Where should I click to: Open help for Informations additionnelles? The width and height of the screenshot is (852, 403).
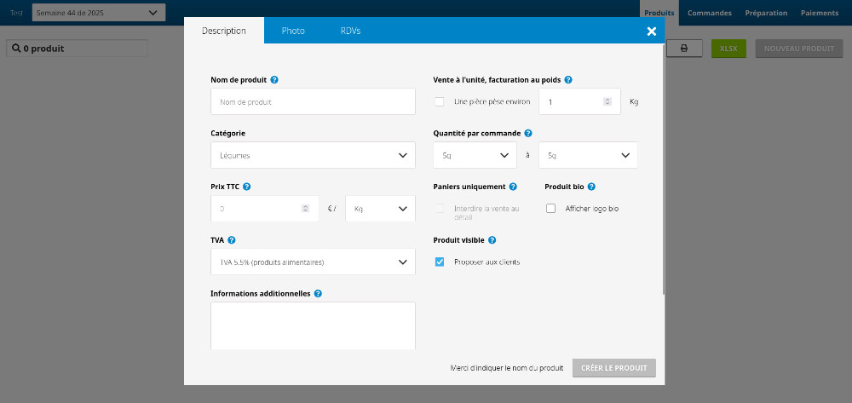pos(318,294)
